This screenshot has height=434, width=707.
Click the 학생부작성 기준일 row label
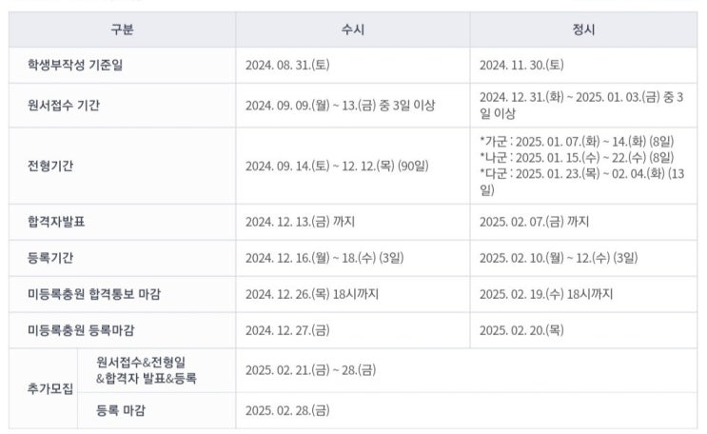click(75, 65)
